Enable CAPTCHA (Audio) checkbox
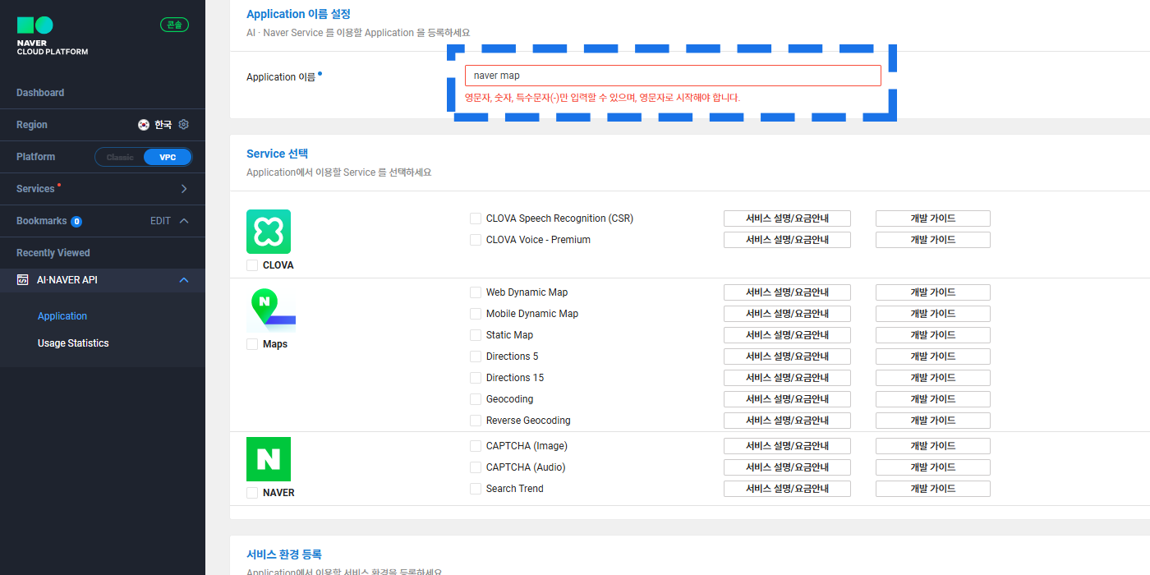This screenshot has width=1150, height=575. [x=476, y=467]
